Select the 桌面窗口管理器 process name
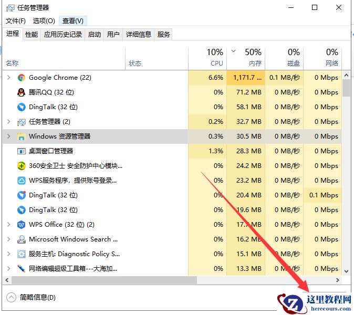 click(51, 151)
